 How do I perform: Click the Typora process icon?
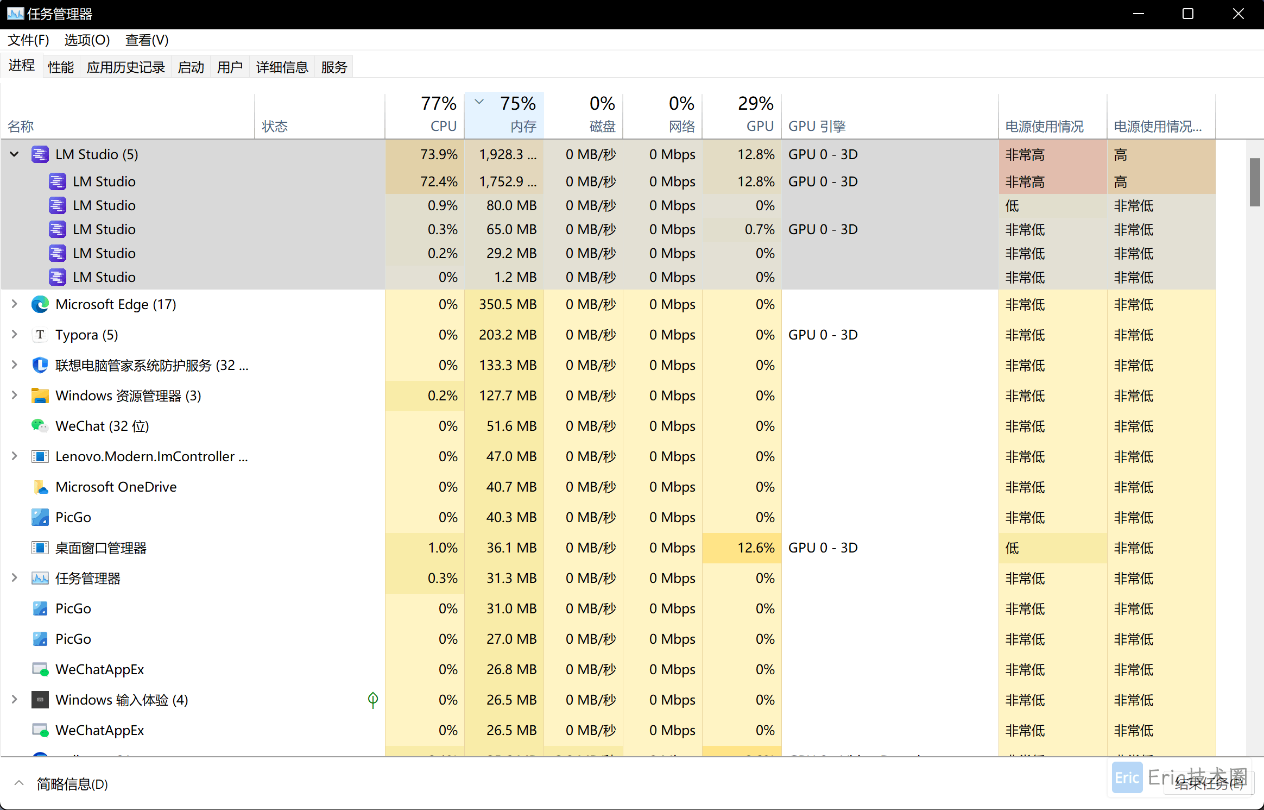click(x=40, y=335)
